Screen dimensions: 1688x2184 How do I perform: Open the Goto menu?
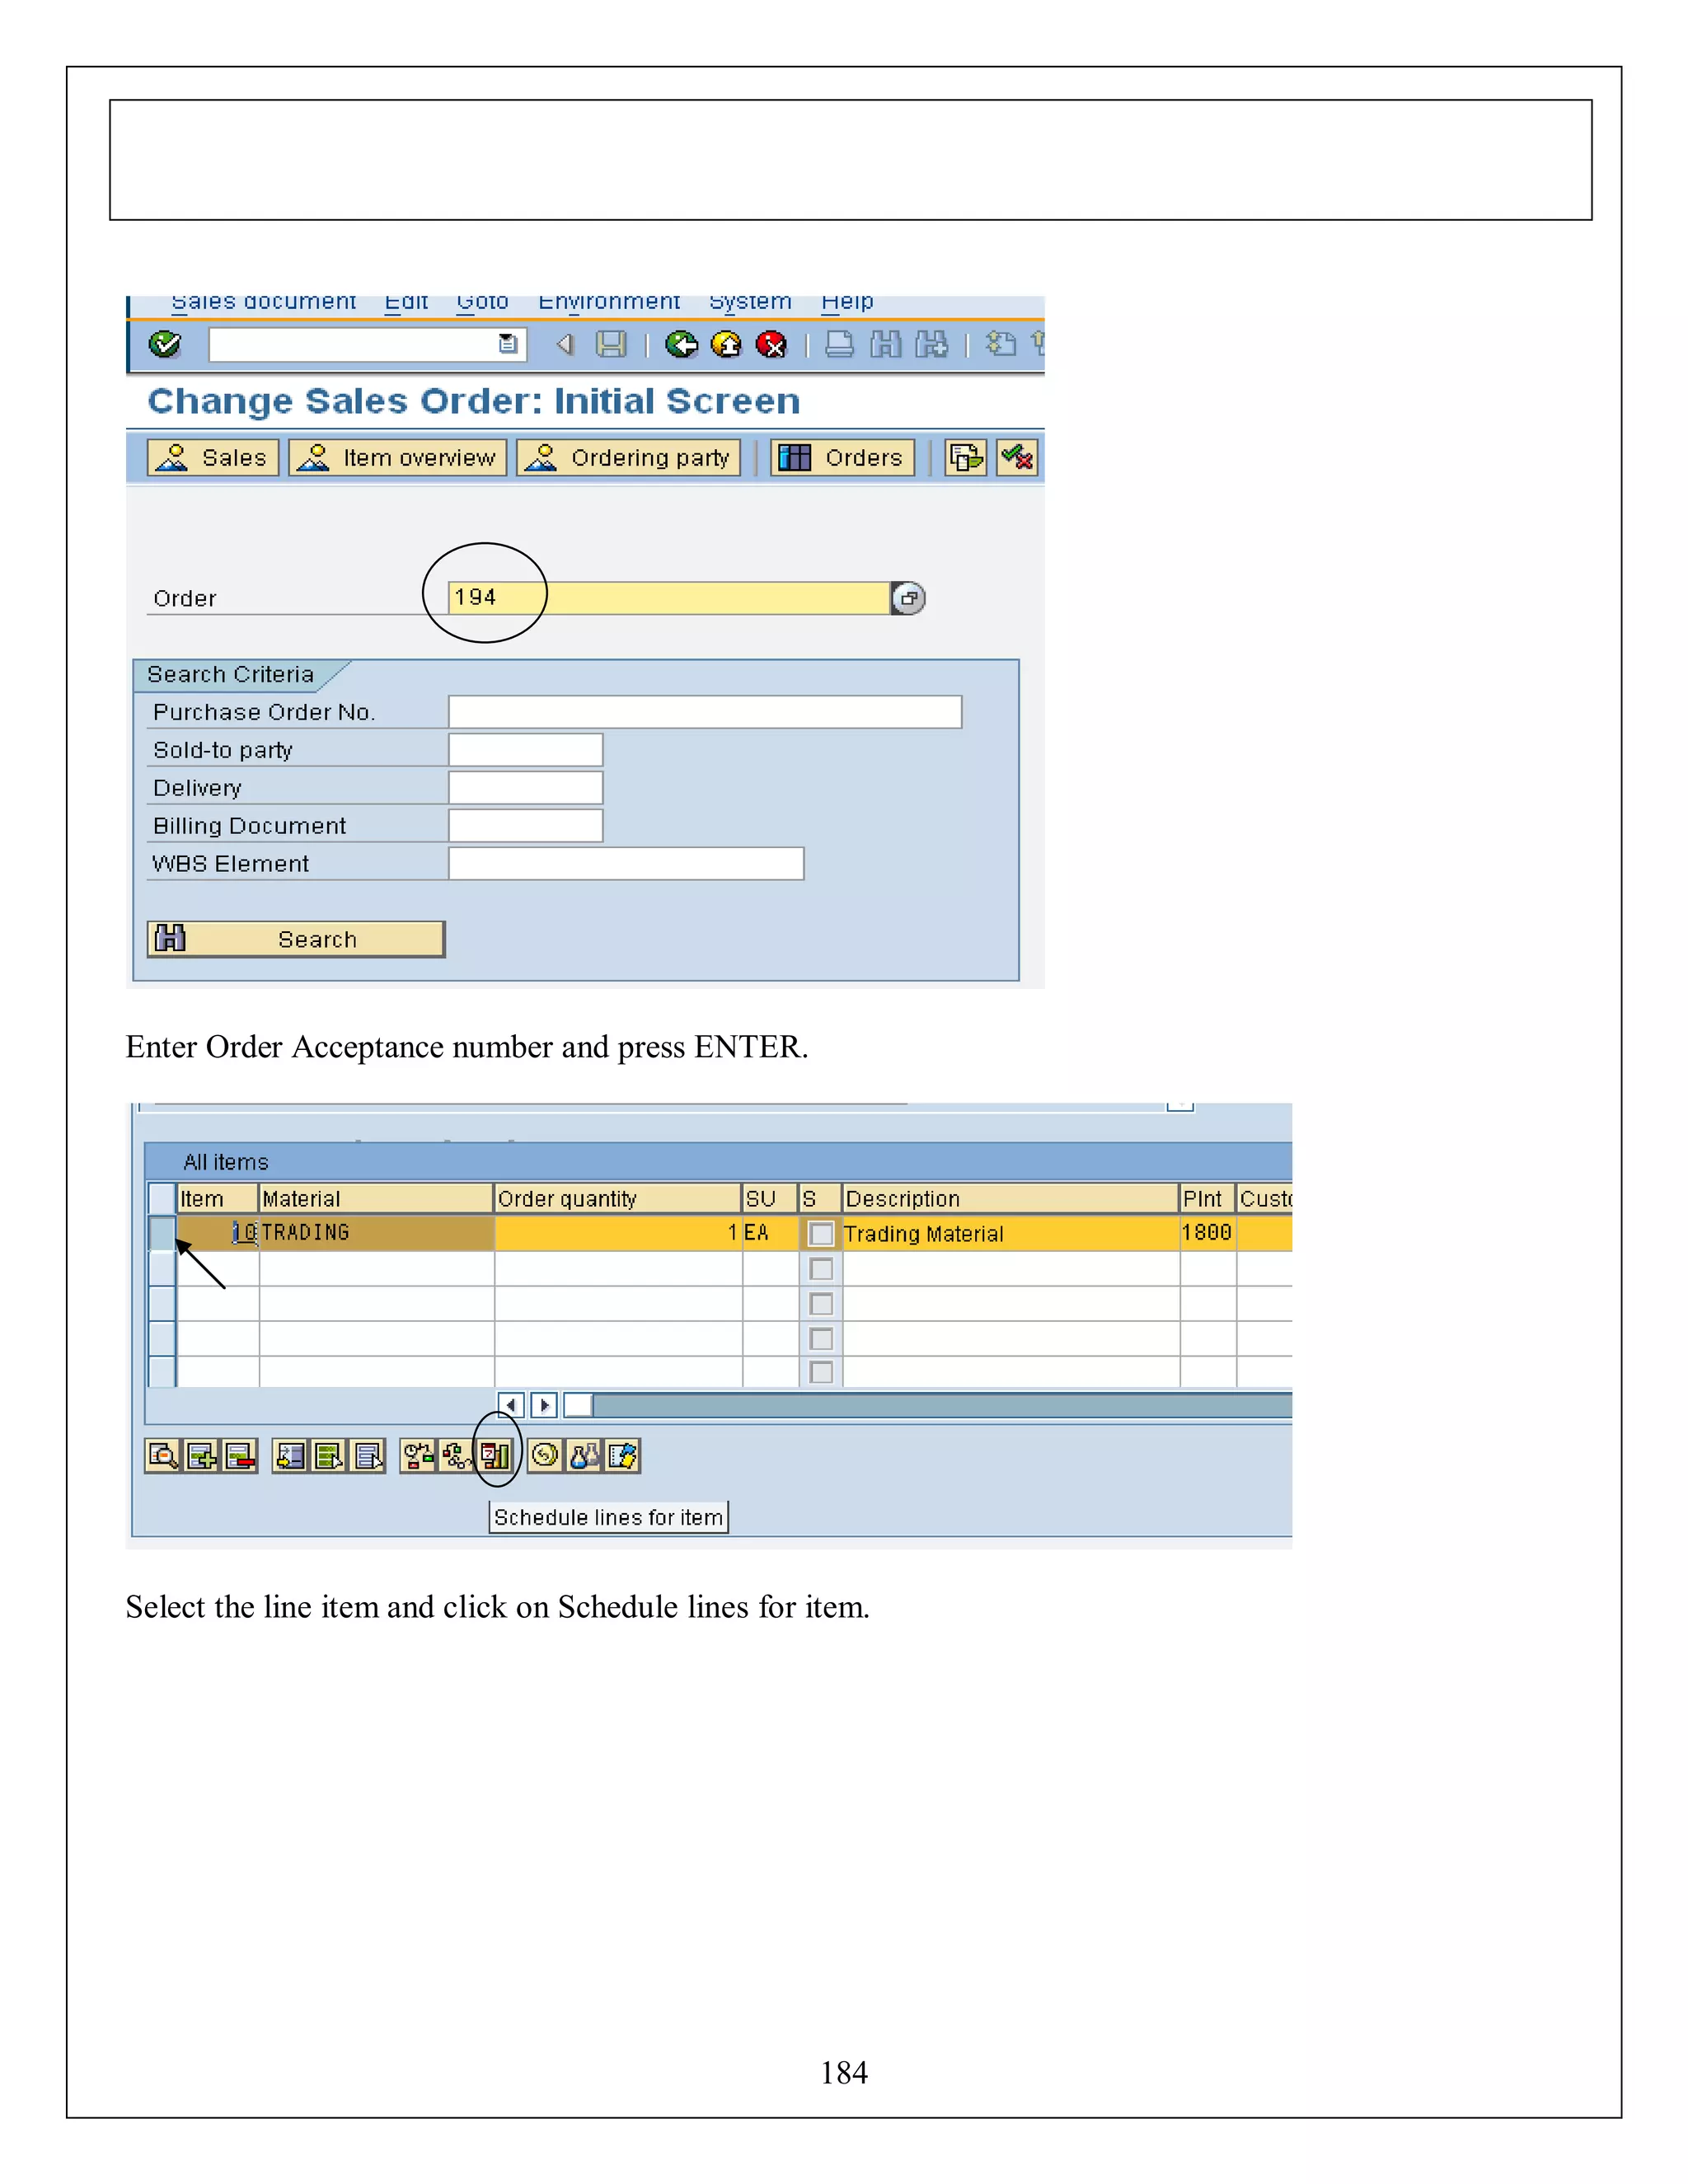click(482, 302)
